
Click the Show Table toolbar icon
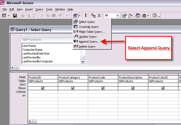(93, 16)
